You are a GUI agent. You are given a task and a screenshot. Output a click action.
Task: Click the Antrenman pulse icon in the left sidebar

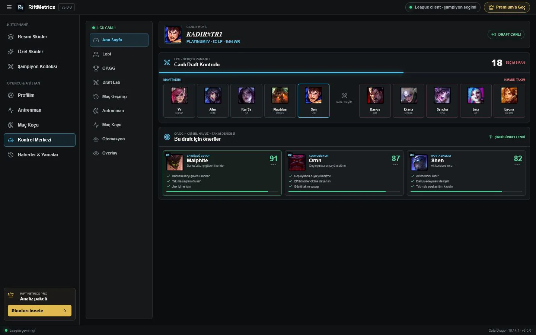click(x=11, y=110)
